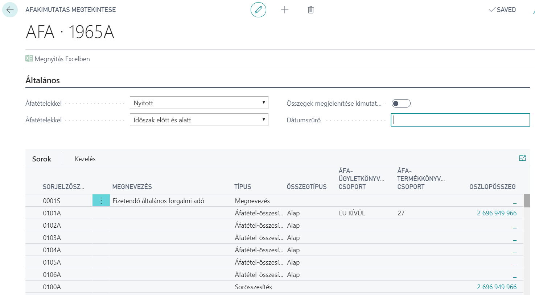Click Fizetendő általános forgalmi adó description

click(159, 201)
